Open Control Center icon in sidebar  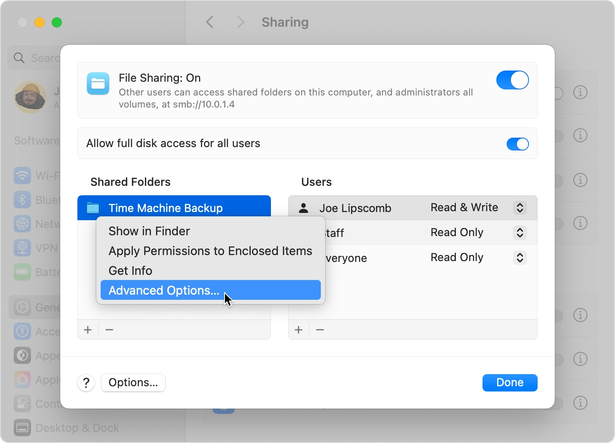[x=22, y=403]
